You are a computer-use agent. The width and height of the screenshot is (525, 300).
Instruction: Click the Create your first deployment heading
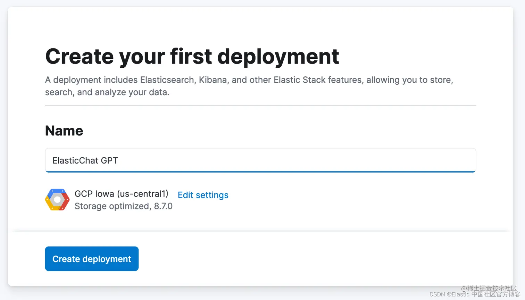point(192,57)
